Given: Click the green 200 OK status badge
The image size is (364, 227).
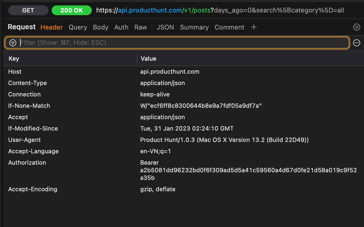Looking at the screenshot, I should pyautogui.click(x=71, y=10).
